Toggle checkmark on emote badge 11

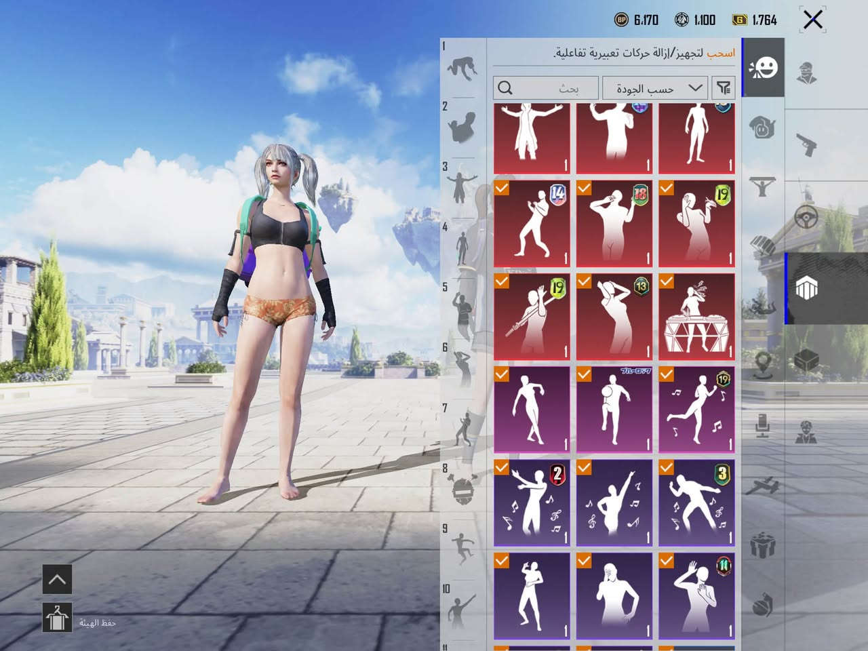667,560
